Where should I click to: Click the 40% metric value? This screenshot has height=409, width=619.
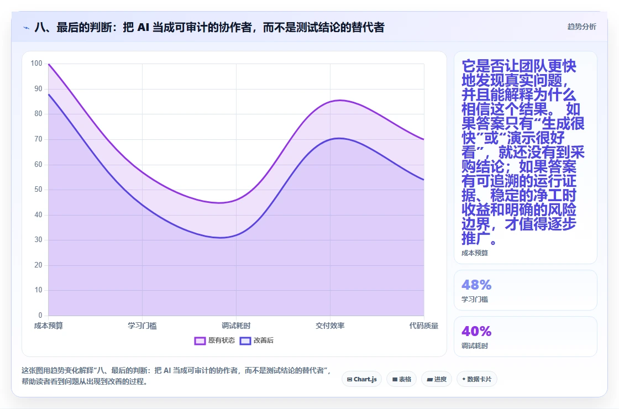tap(476, 331)
